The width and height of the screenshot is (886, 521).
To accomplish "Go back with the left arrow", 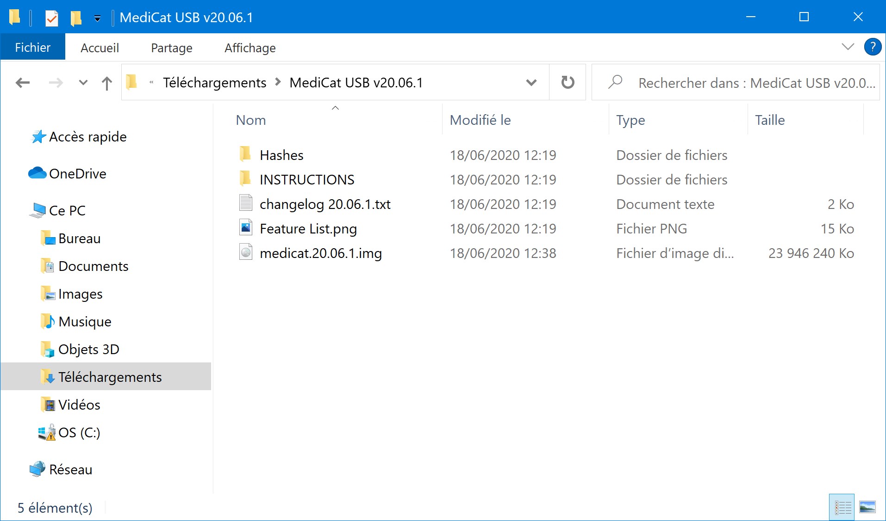I will [23, 83].
